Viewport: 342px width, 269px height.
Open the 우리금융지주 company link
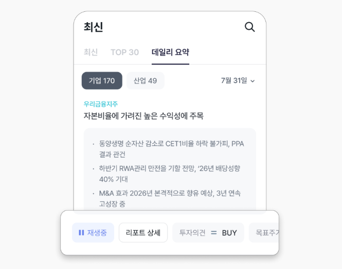tap(101, 104)
